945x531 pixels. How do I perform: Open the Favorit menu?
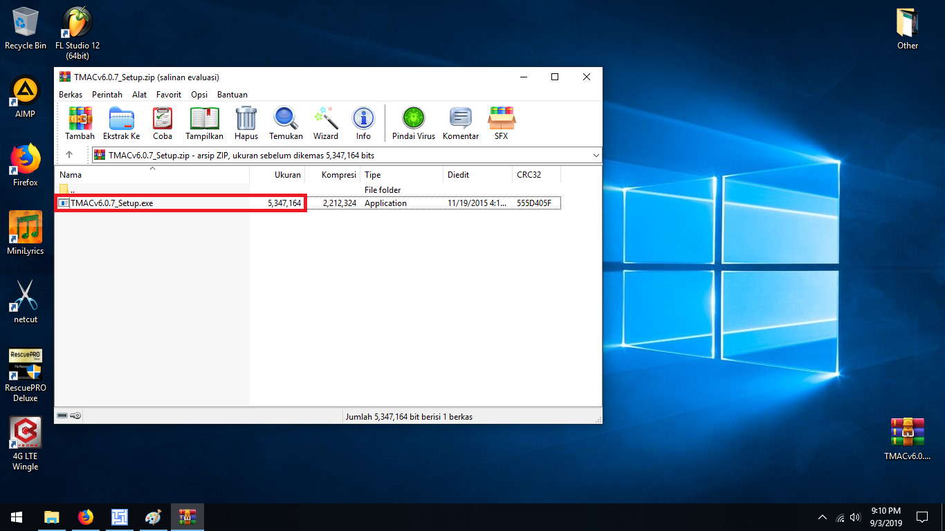pyautogui.click(x=169, y=95)
